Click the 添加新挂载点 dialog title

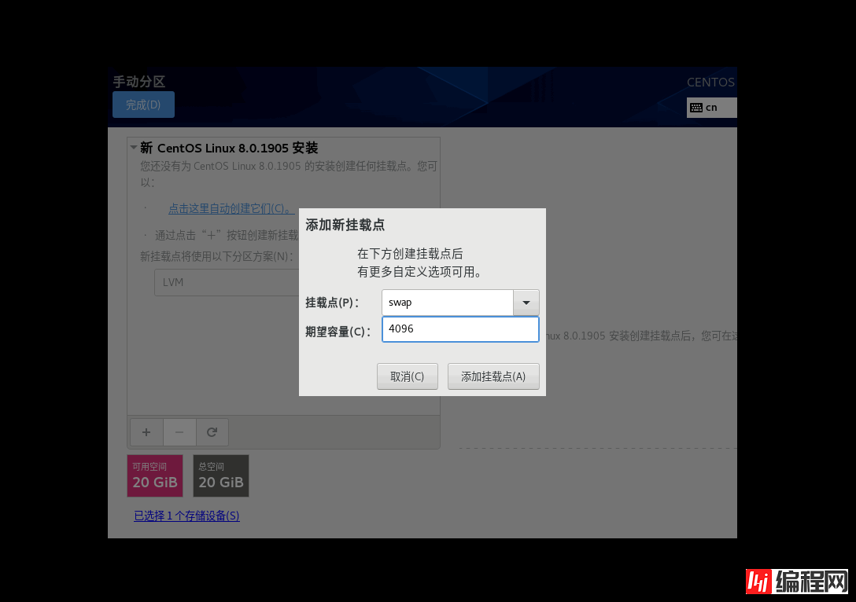tap(345, 225)
